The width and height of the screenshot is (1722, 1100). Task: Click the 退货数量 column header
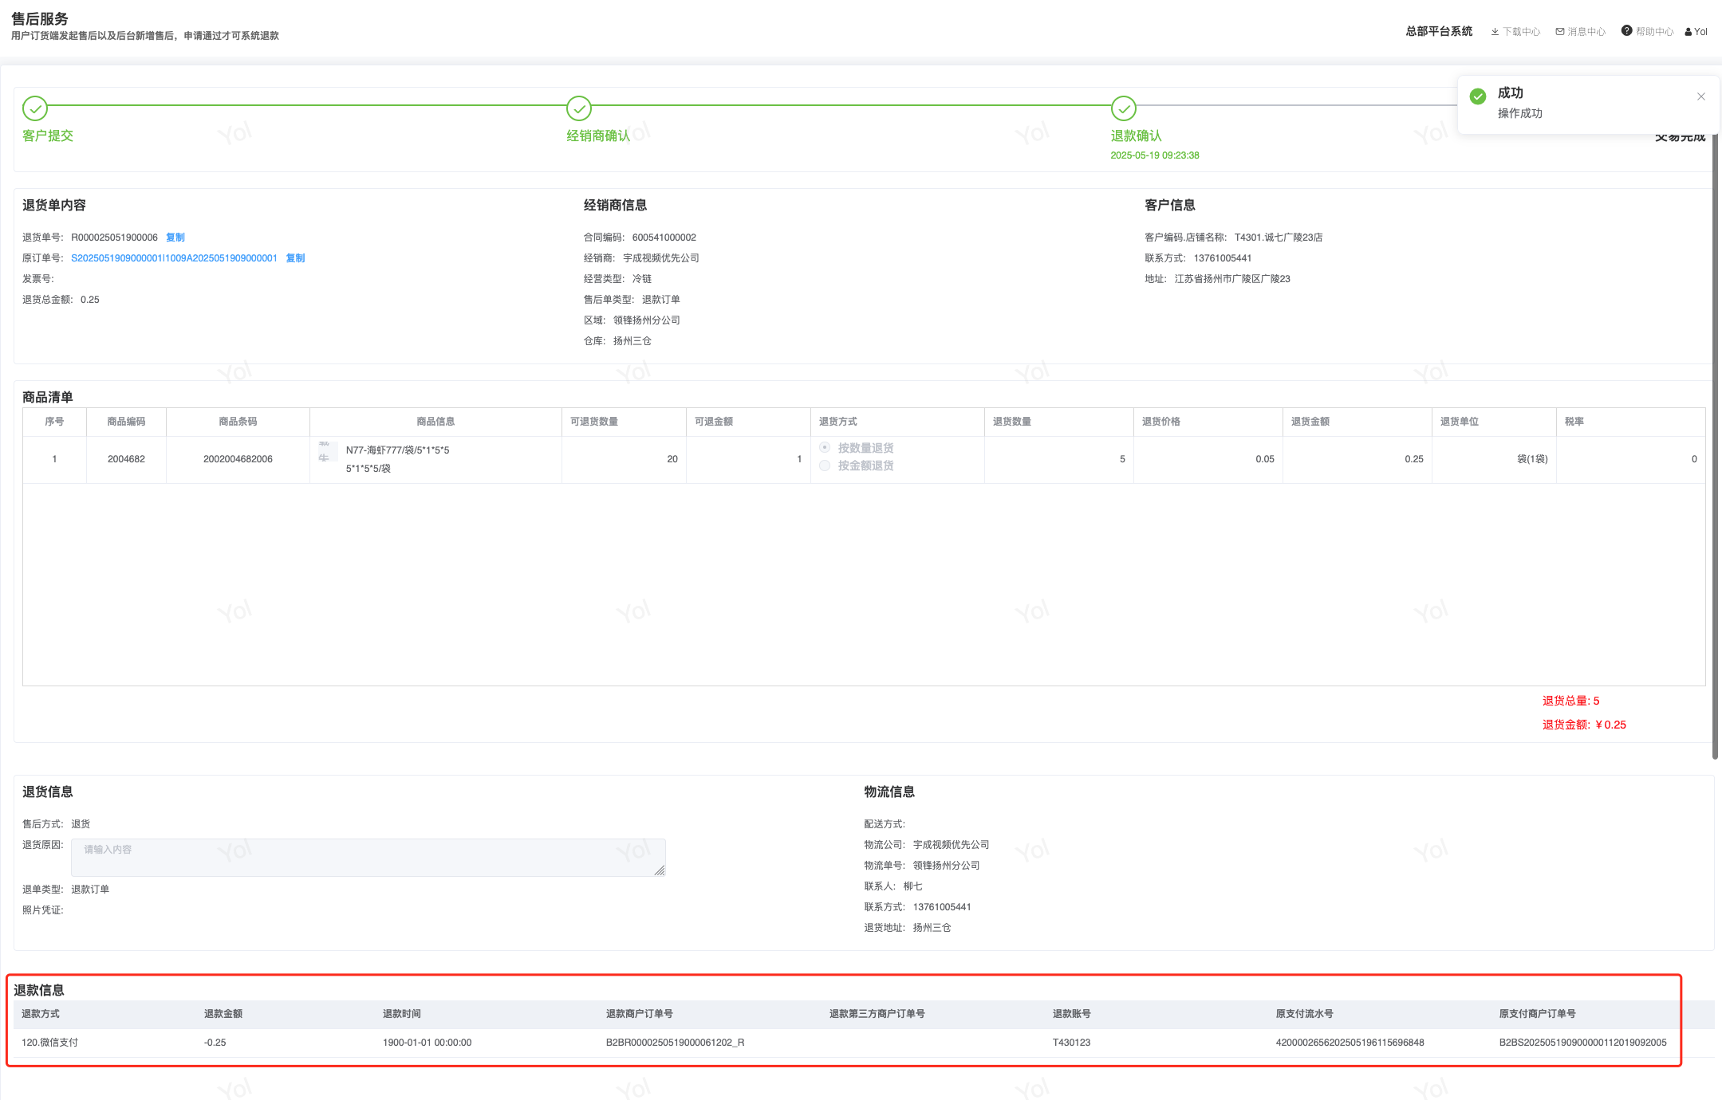[1011, 422]
